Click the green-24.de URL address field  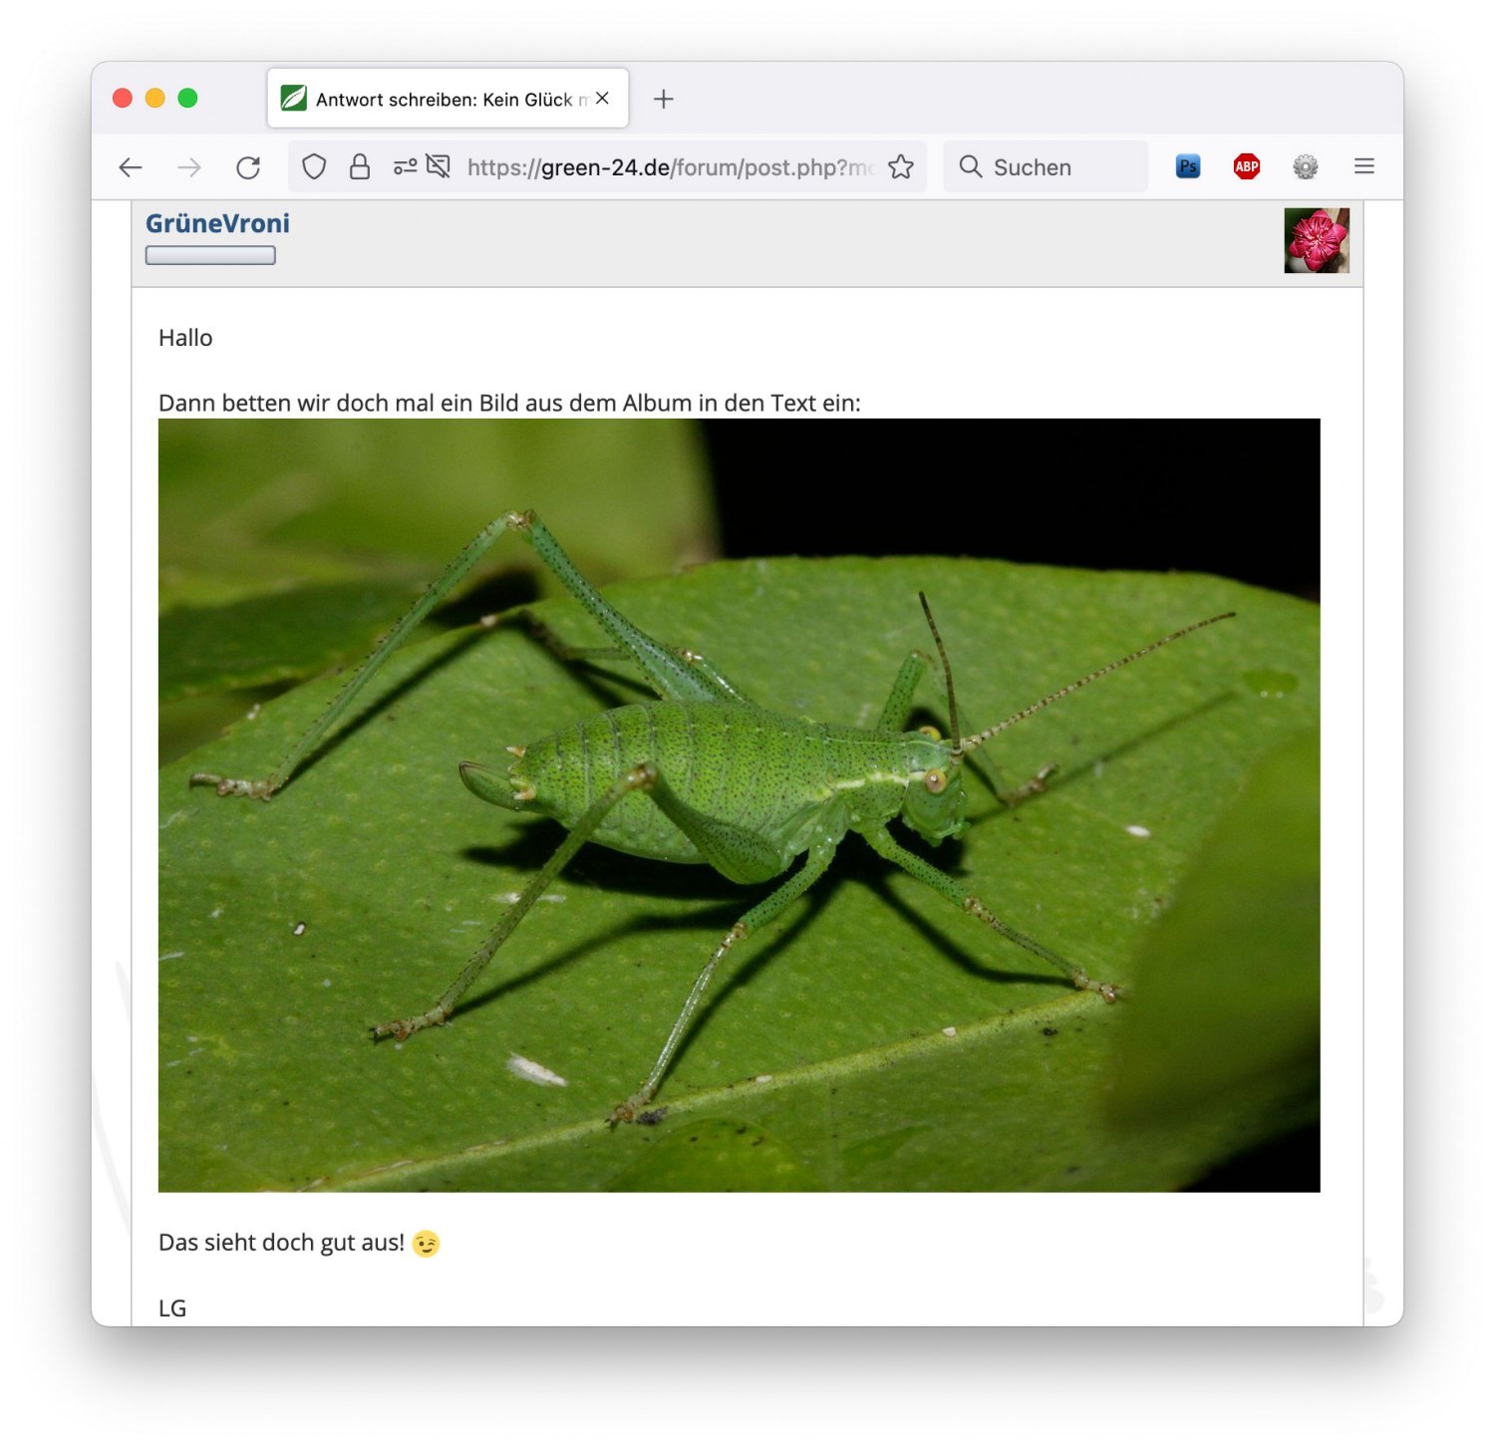(668, 167)
